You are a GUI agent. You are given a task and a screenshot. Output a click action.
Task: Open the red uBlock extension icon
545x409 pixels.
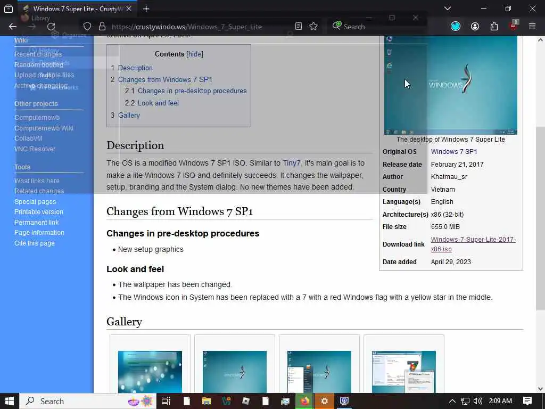514,26
